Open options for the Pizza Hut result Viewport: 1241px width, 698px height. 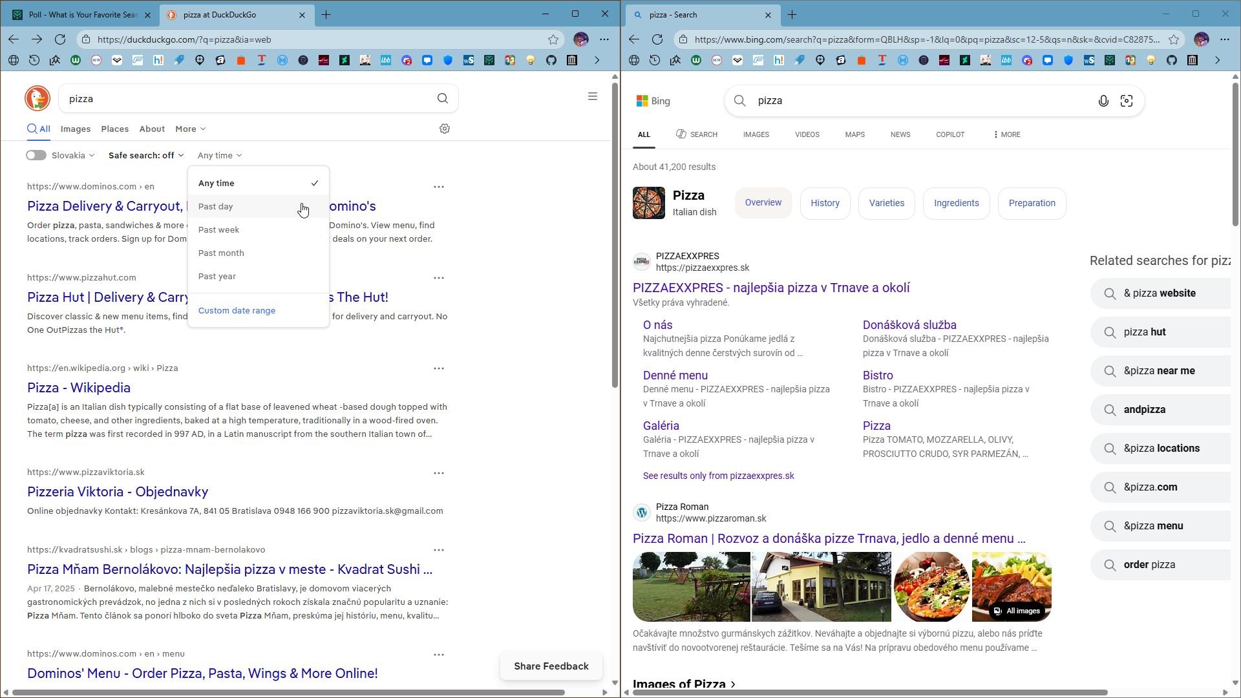pyautogui.click(x=439, y=278)
